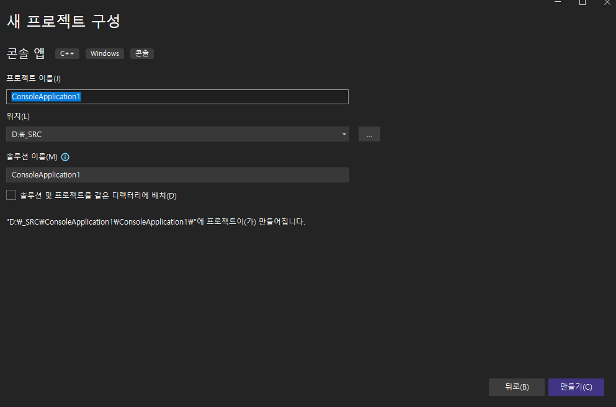
Task: Click the 새 프로젝트 구성 heading
Action: (63, 21)
